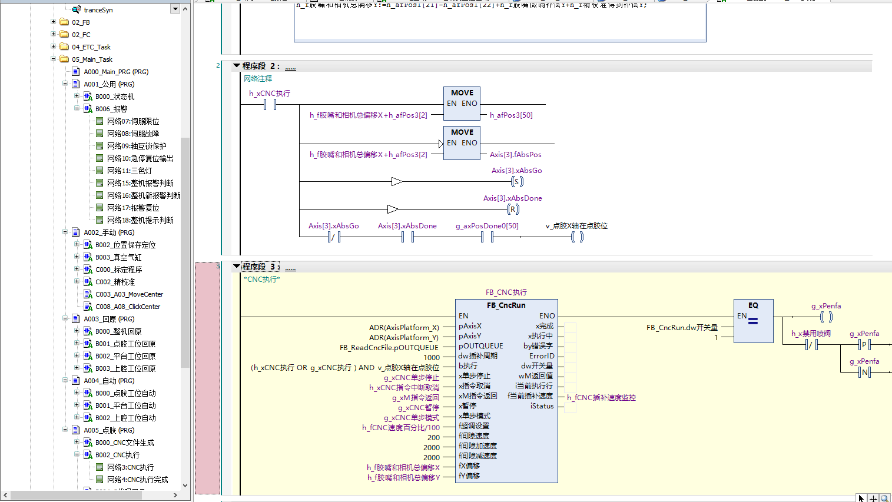The height and width of the screenshot is (502, 892).
Task: Select the arrow pointer tool icon
Action: click(x=861, y=498)
